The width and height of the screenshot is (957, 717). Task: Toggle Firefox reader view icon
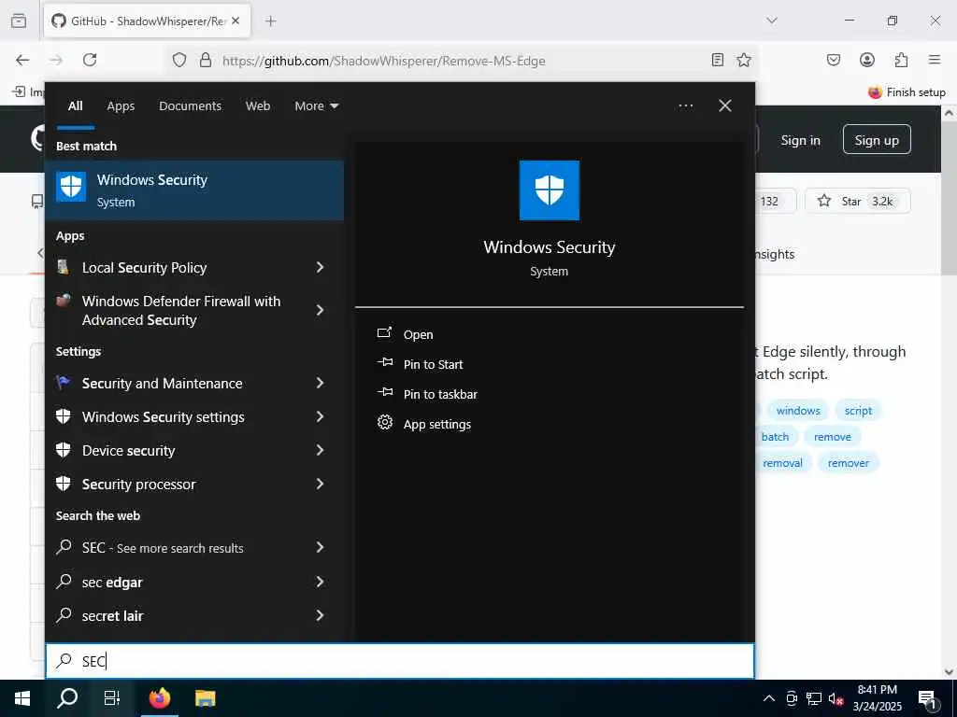click(x=718, y=60)
